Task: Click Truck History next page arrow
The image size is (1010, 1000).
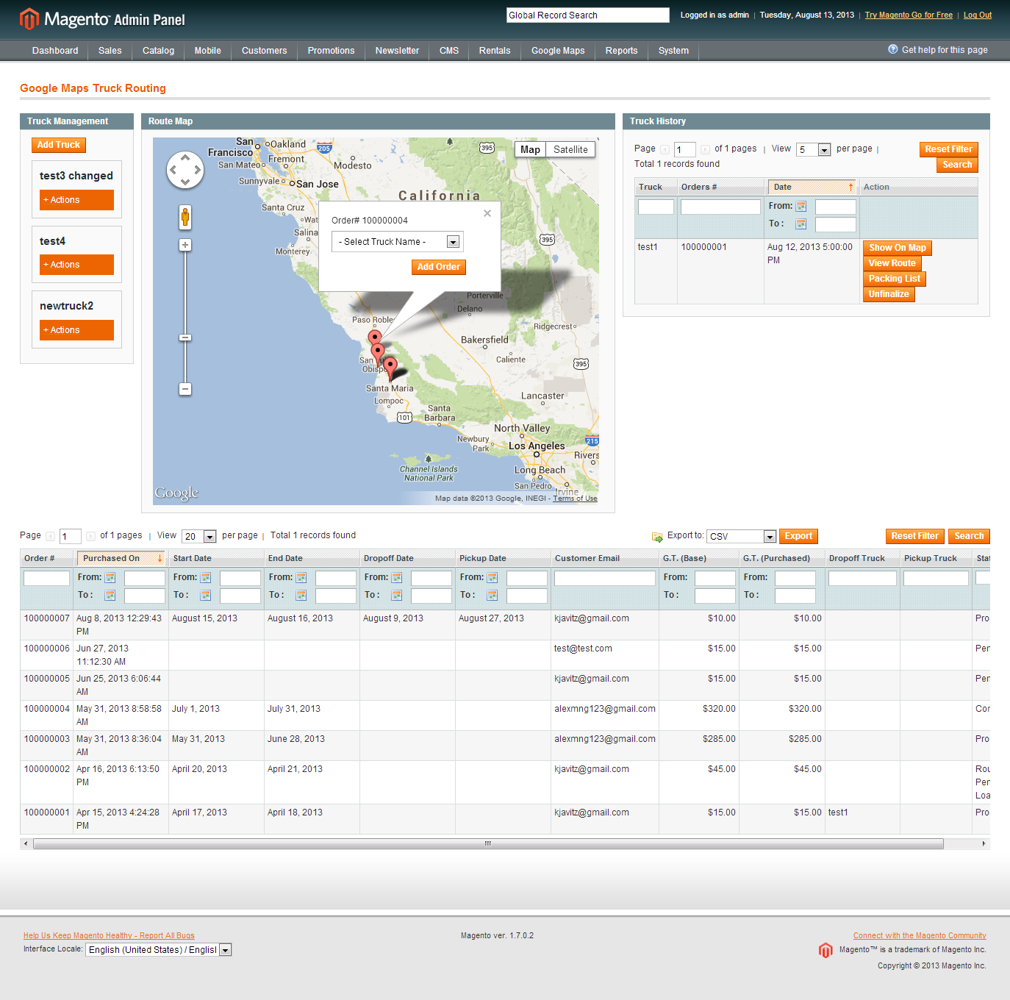Action: 706,149
